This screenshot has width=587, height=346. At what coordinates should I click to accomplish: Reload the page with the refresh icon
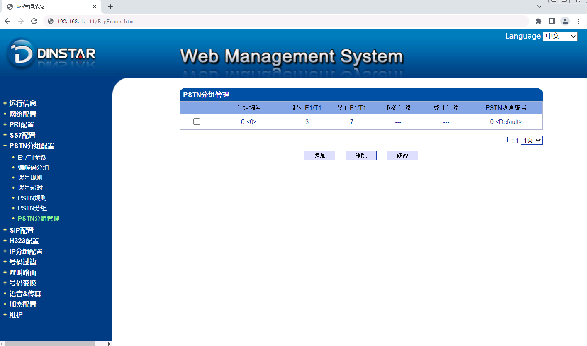(34, 21)
